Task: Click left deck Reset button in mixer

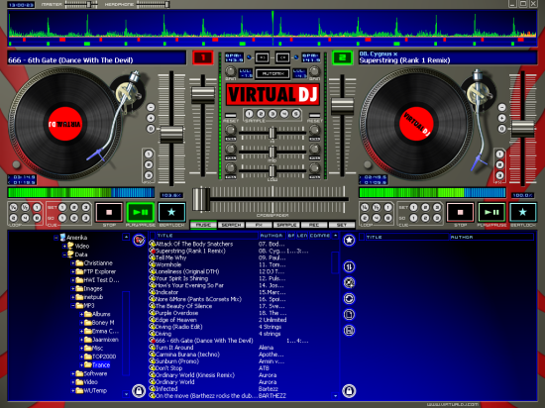Action: [x=231, y=116]
